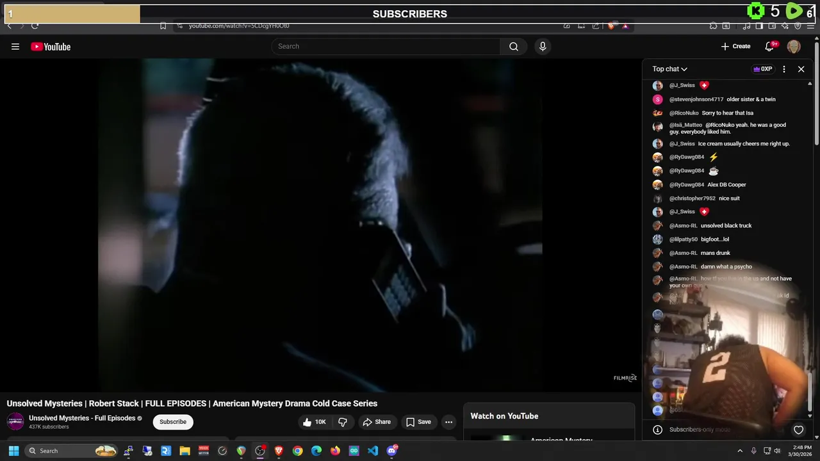Open the browser main menu icon
The width and height of the screenshot is (820, 461).
point(810,26)
